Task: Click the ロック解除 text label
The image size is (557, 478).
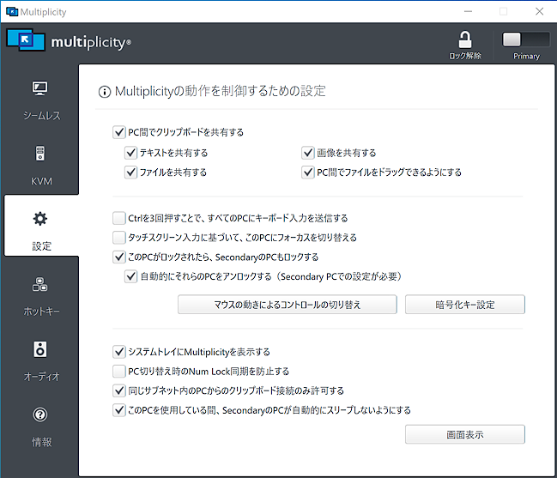Action: click(x=464, y=56)
